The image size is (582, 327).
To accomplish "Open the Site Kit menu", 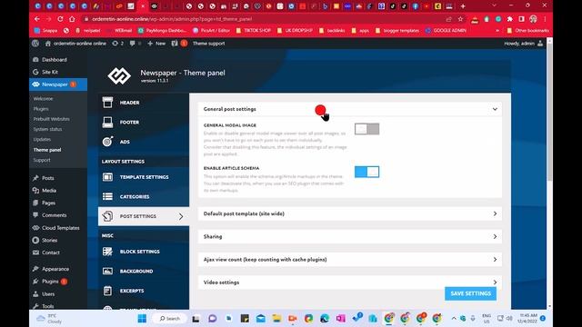I will click(50, 72).
